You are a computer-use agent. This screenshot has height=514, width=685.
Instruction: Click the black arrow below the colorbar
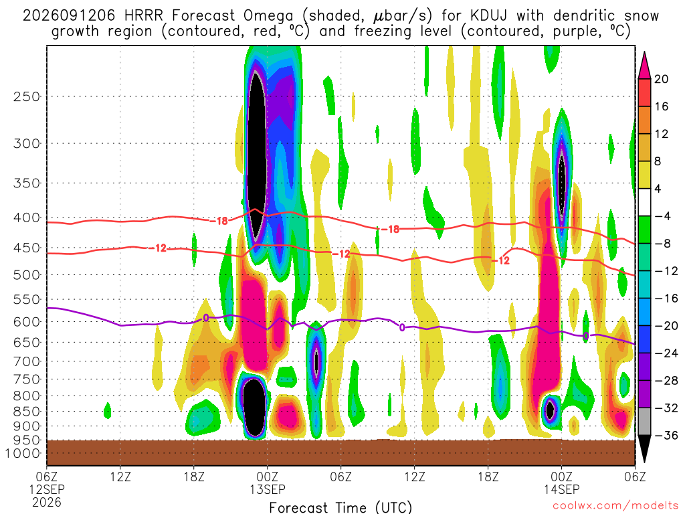644,449
